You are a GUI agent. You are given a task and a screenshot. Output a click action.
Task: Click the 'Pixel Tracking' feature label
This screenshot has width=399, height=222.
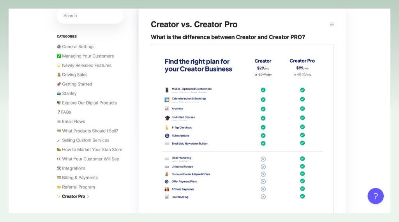point(180,197)
